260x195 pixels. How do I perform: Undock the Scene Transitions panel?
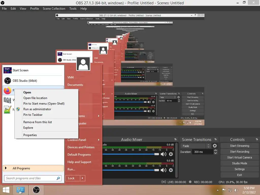coord(216,139)
